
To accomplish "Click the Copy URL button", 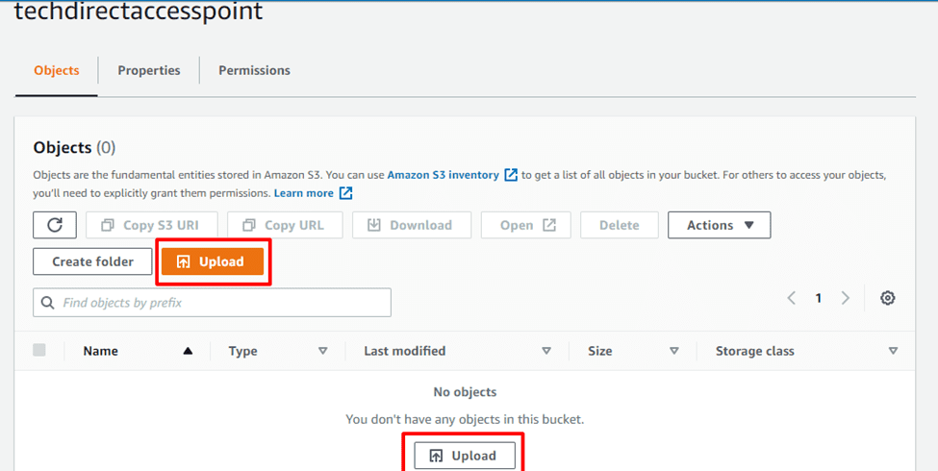I will coord(285,225).
